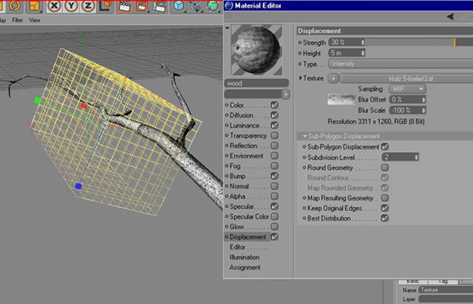Viewport: 473px width, 304px height.
Task: Uncheck Keep Original Edges
Action: (x=385, y=208)
